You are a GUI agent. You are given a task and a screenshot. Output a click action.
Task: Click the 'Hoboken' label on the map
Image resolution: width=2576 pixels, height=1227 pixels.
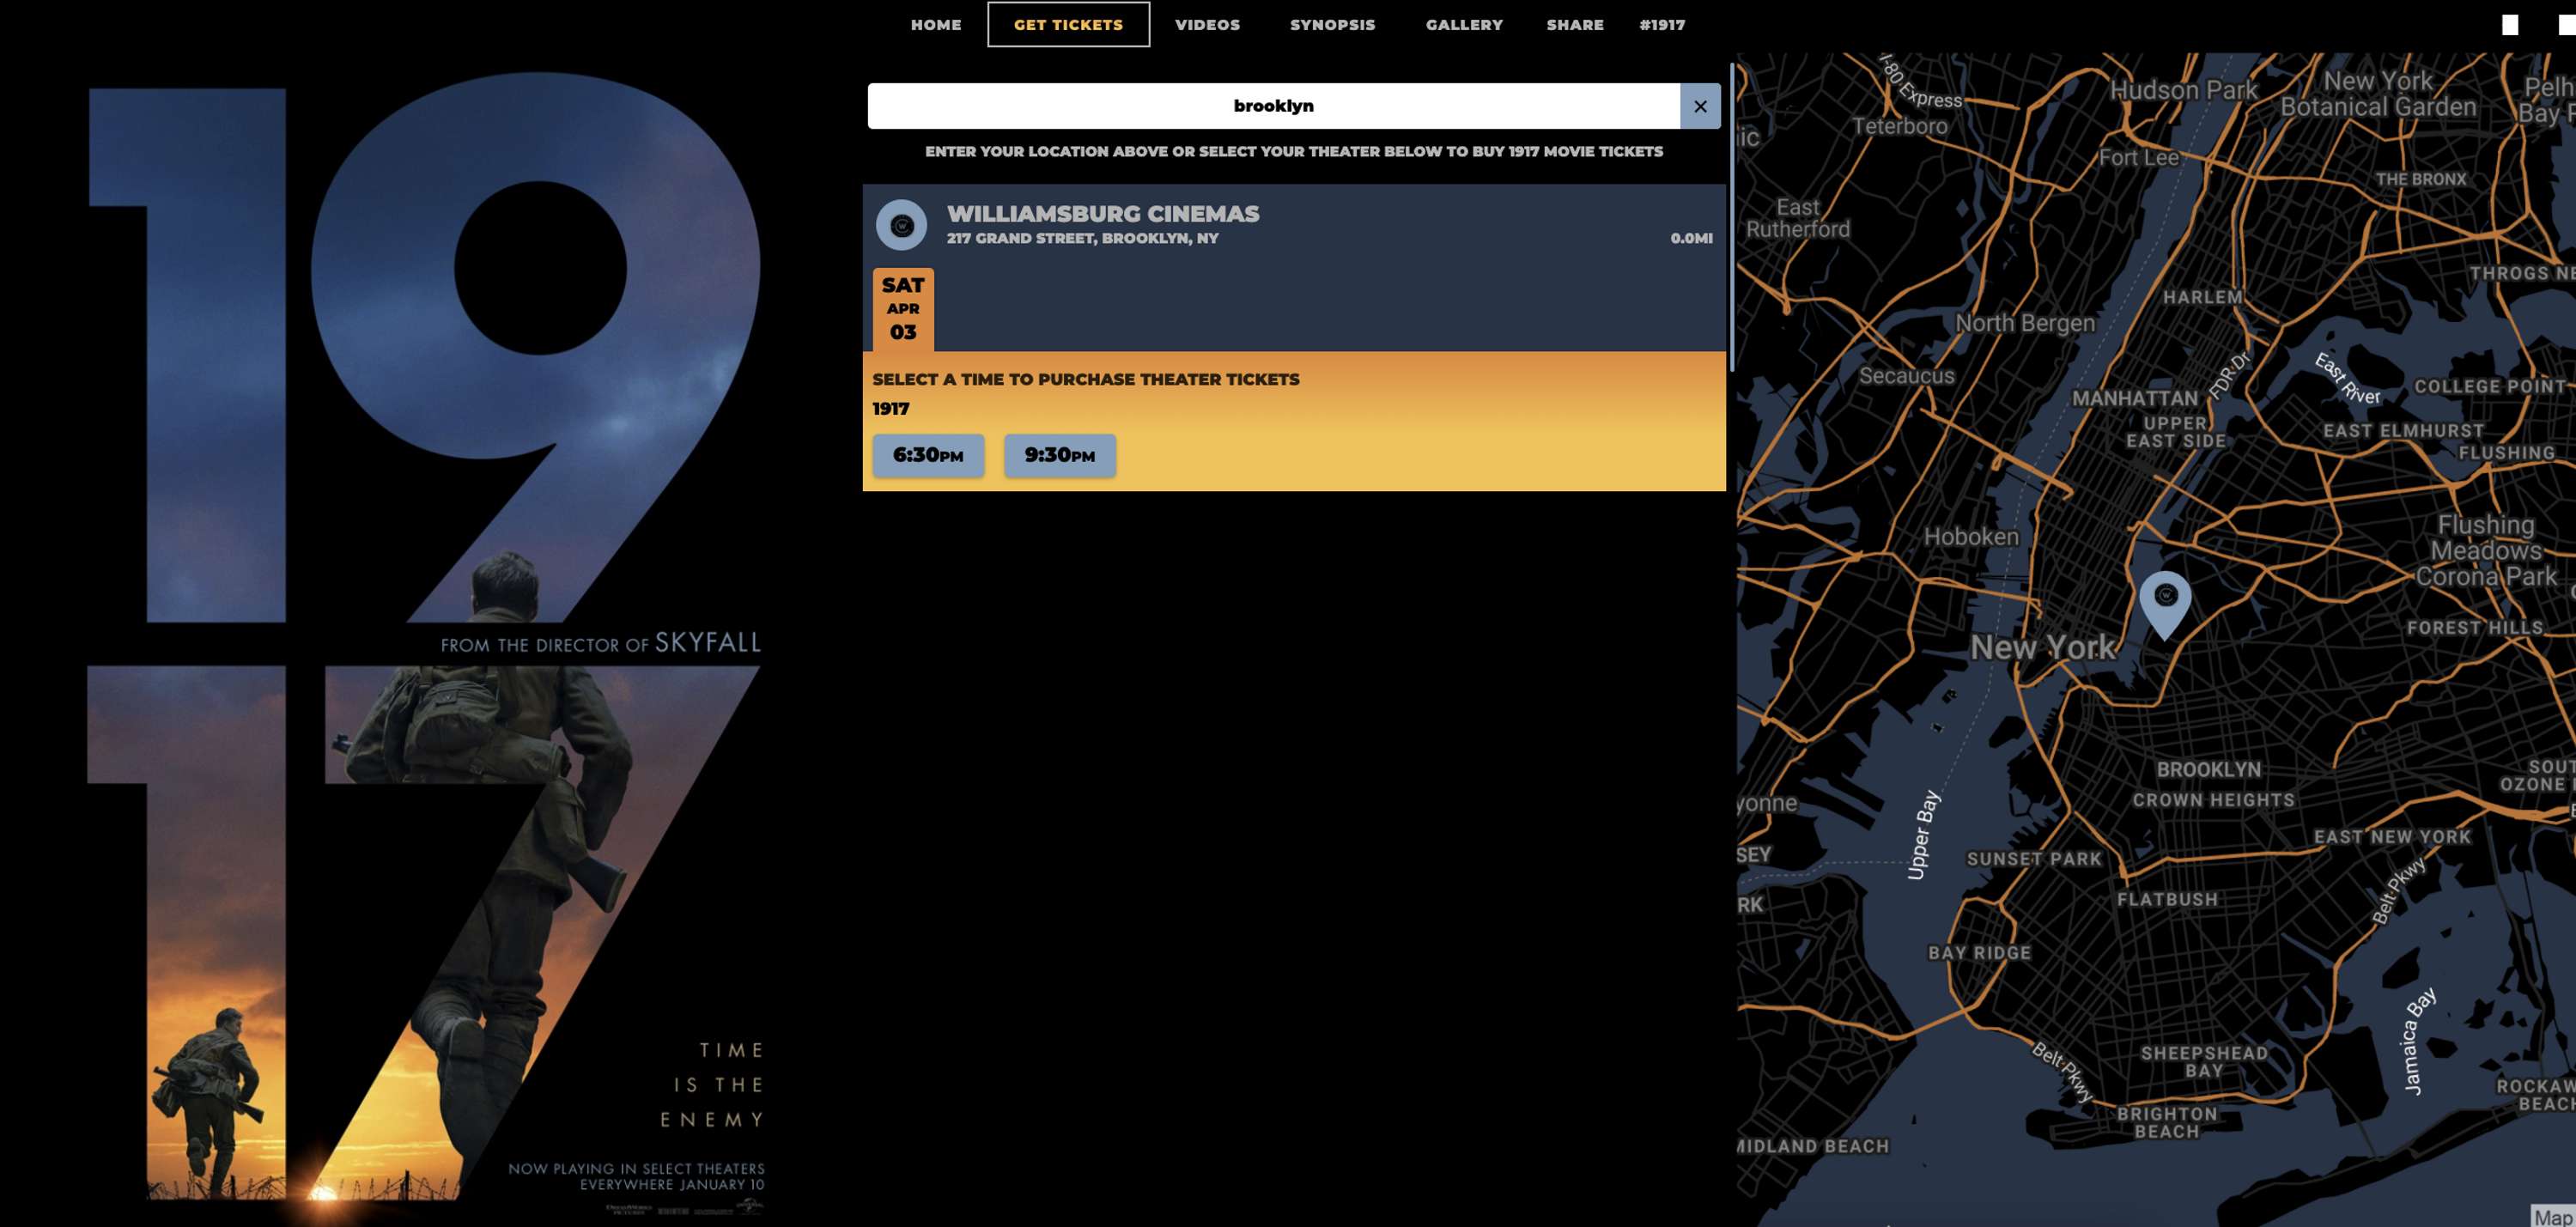pyautogui.click(x=1971, y=537)
